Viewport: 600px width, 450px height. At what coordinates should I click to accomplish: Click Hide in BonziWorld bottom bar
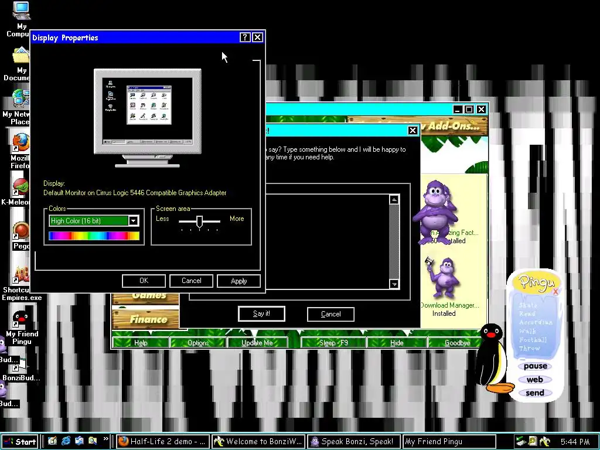[397, 342]
